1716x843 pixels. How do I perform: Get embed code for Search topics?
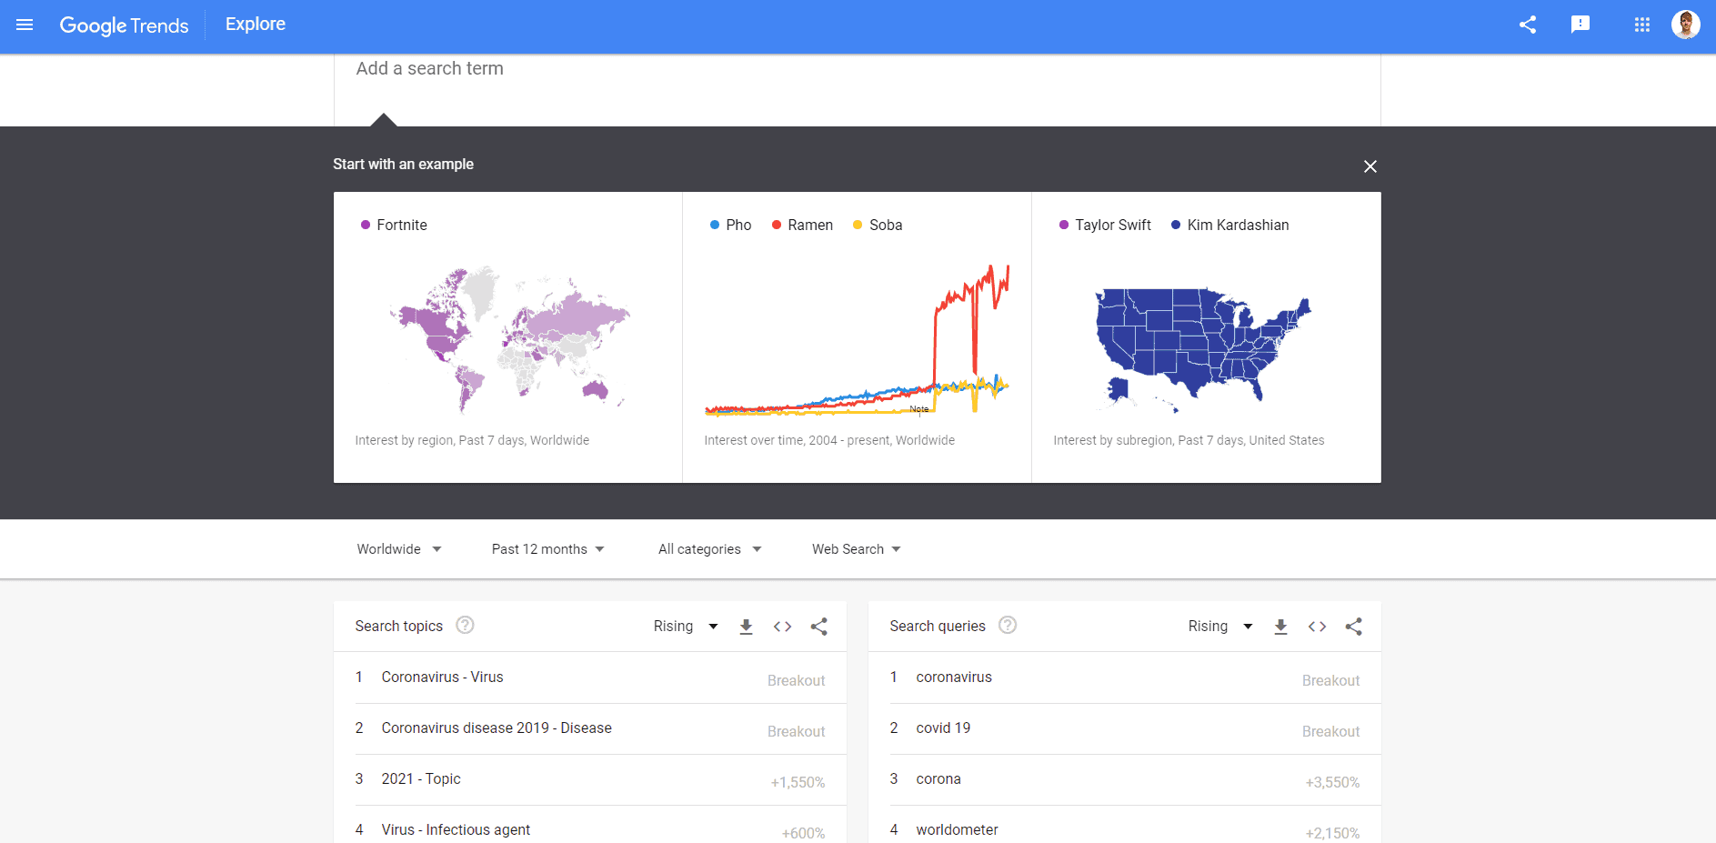782,627
